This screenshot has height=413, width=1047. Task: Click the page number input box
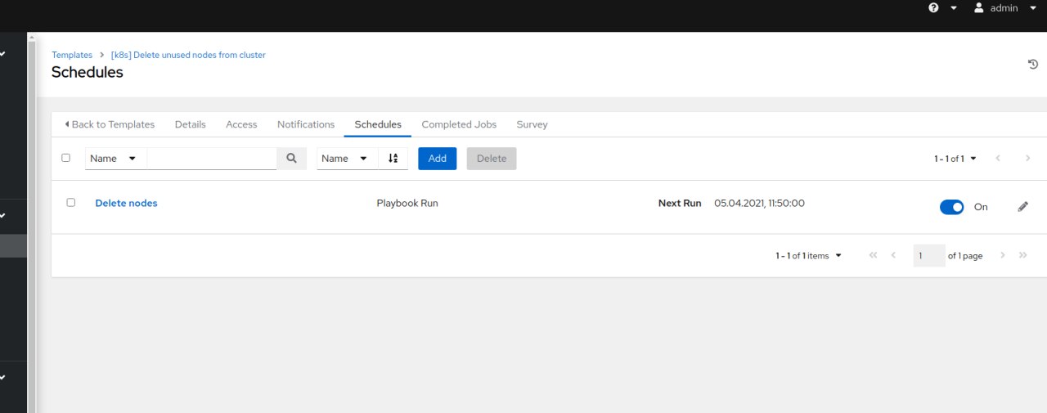tap(929, 256)
